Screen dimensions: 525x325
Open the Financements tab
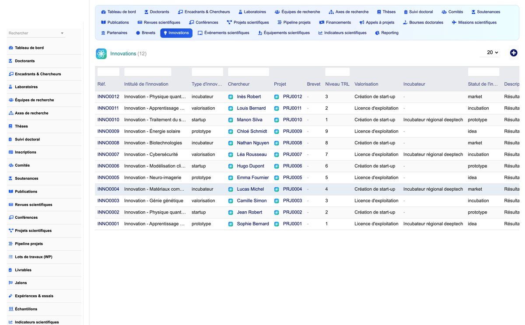coord(335,22)
